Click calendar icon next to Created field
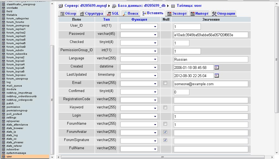Screen dimensions: 279x159 [x=217, y=68]
